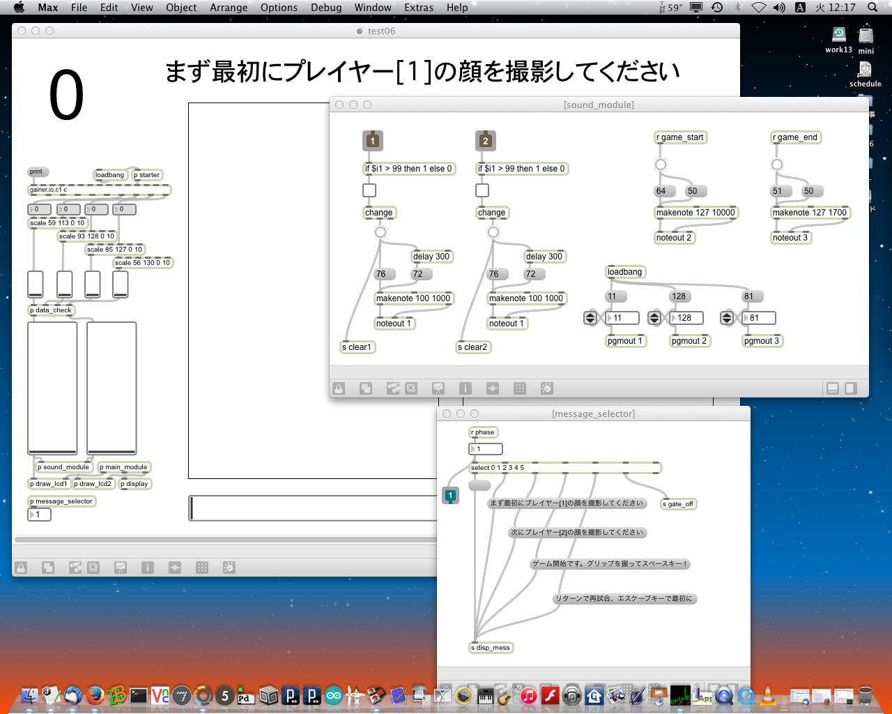Toggle the grid icon in sound_module toolbar
Screen dimensions: 892x714
[520, 388]
